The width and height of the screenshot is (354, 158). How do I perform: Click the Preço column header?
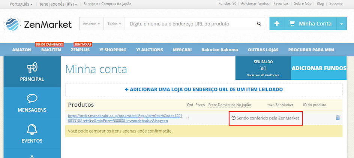tap(200, 105)
